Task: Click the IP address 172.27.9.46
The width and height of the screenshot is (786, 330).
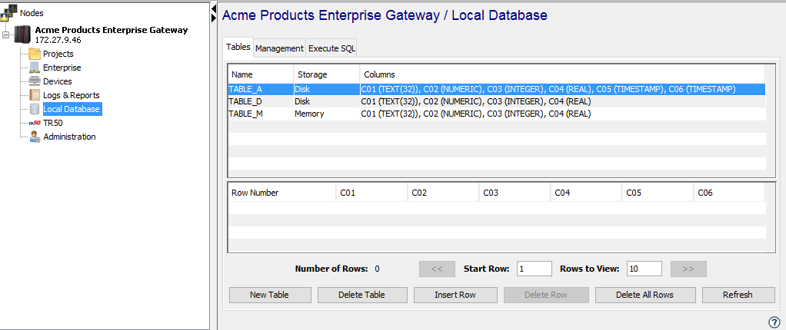Action: tap(58, 39)
